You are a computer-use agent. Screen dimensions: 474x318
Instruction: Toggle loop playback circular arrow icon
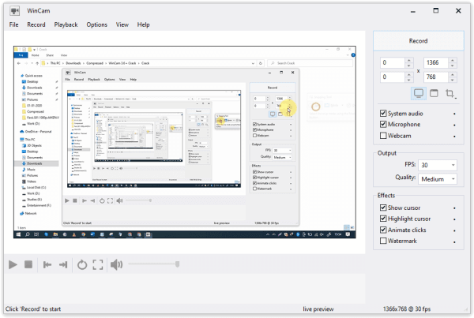82,265
